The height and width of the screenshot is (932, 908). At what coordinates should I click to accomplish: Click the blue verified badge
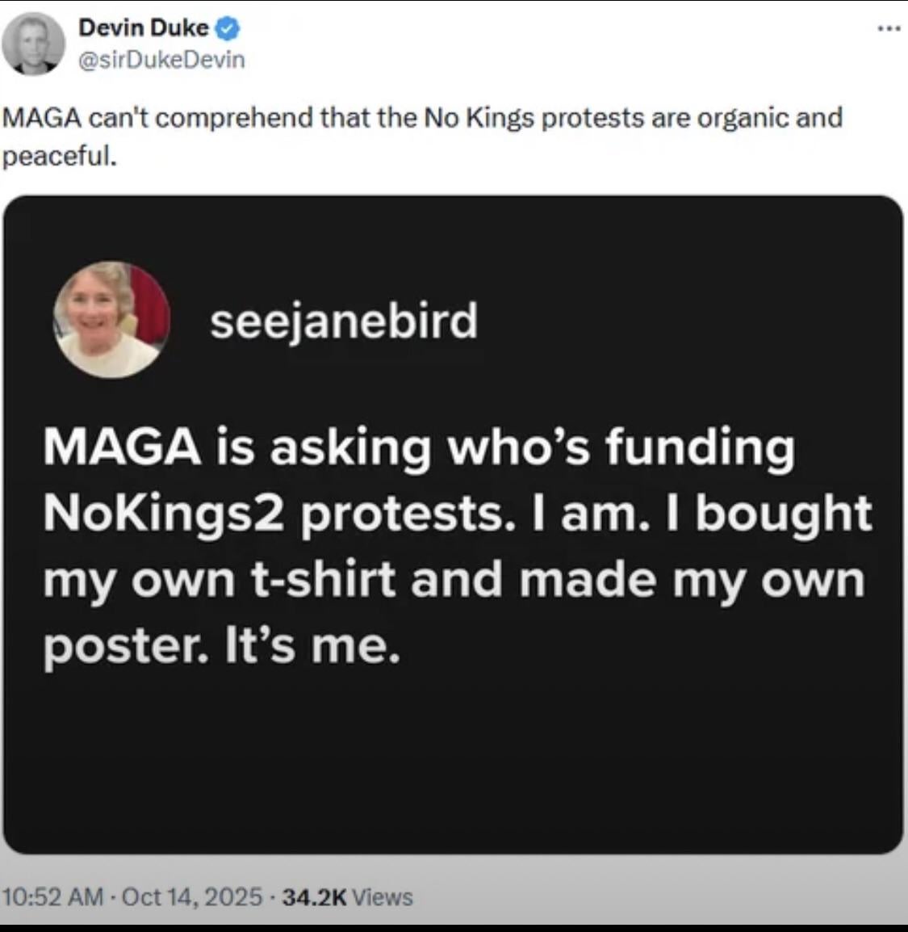pos(228,28)
